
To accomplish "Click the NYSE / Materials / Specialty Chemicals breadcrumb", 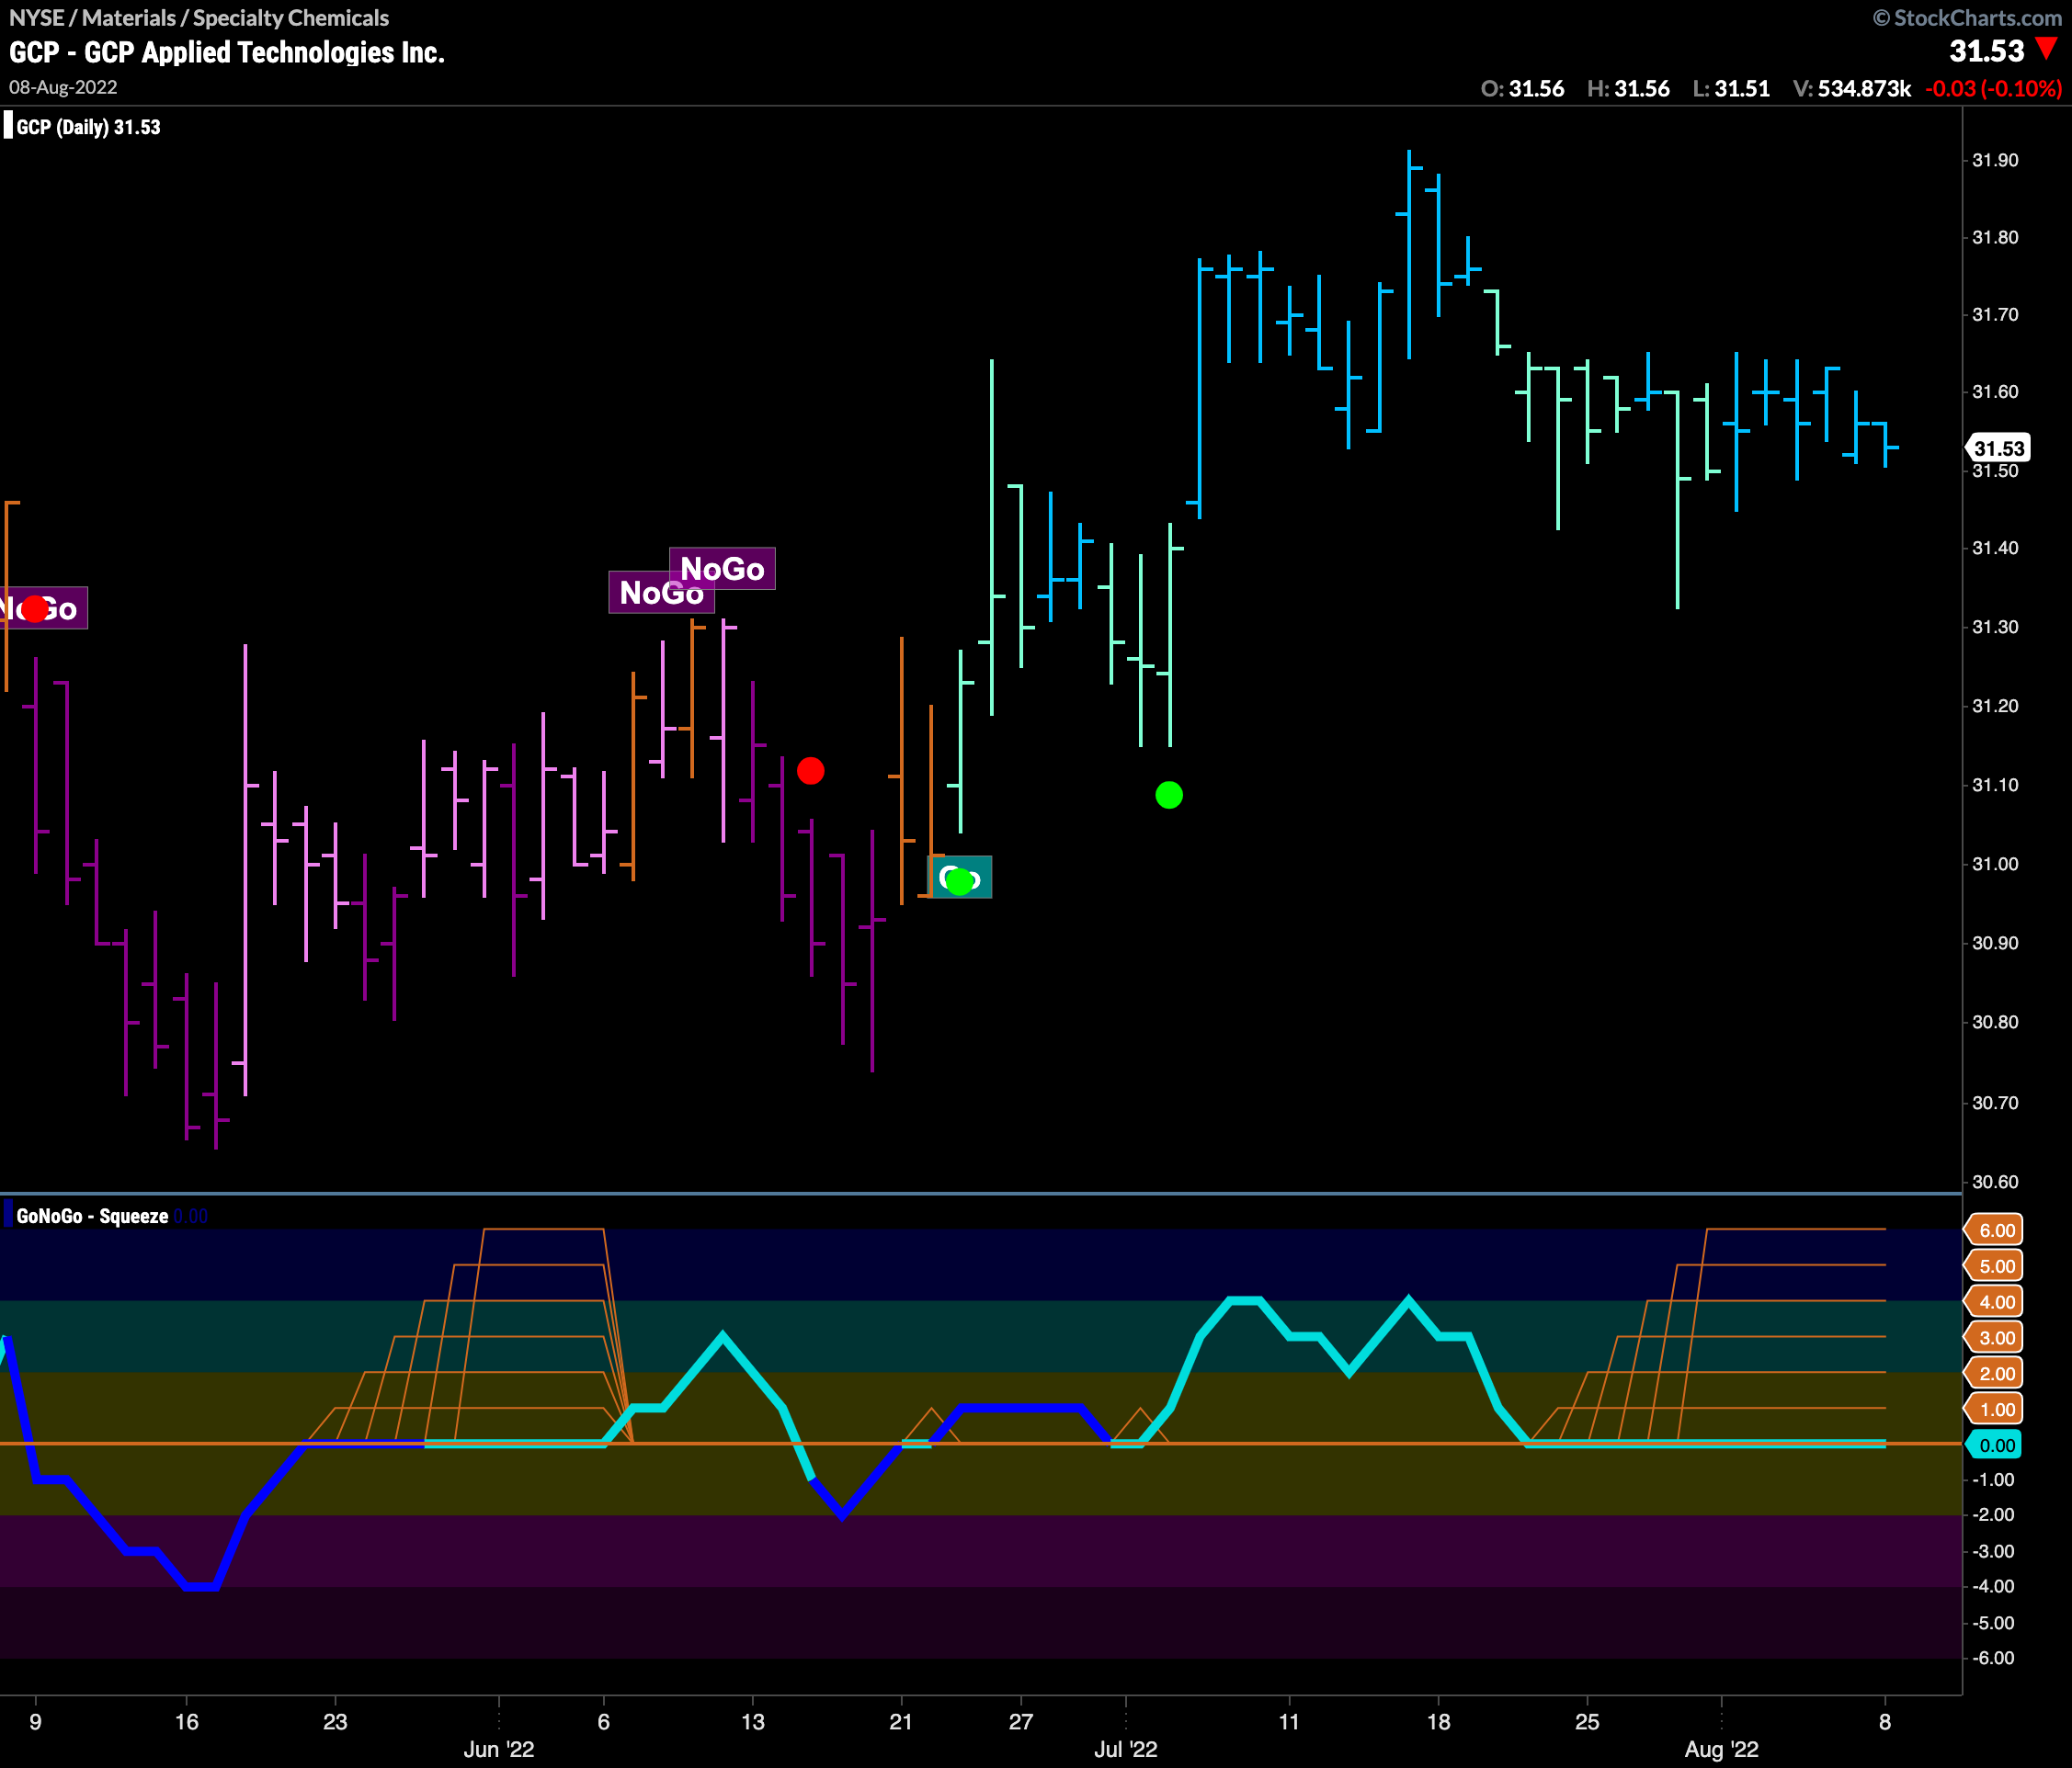I will coord(199,18).
